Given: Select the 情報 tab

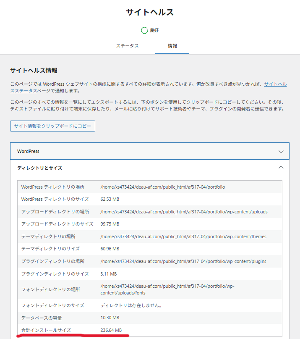Looking at the screenshot, I should (172, 46).
